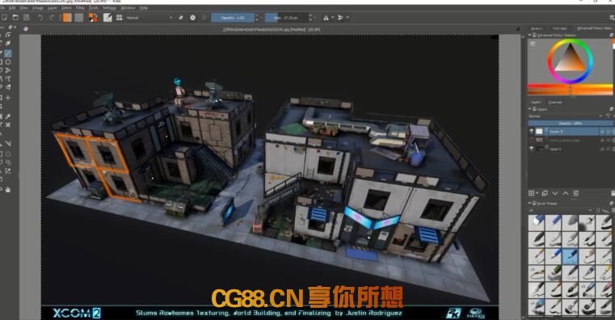Toggle horizontal mirror tool

point(326,18)
